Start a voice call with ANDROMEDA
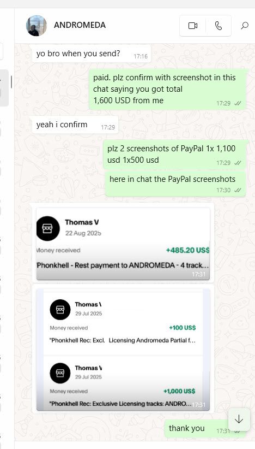 [x=218, y=26]
